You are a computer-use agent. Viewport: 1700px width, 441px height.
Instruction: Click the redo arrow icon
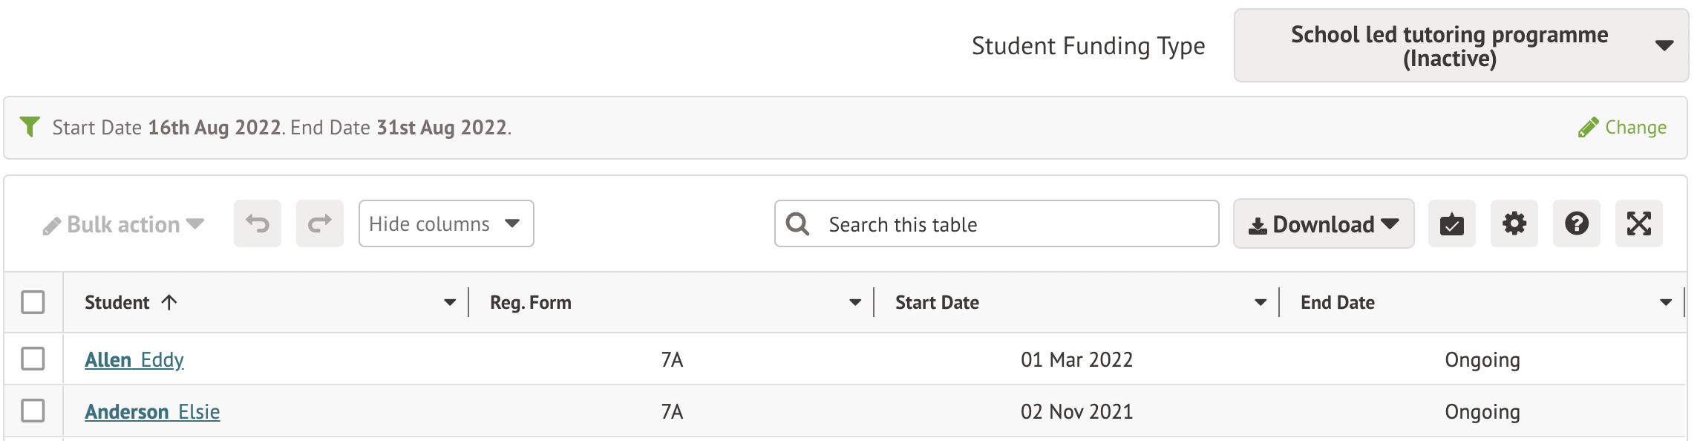[x=319, y=223]
